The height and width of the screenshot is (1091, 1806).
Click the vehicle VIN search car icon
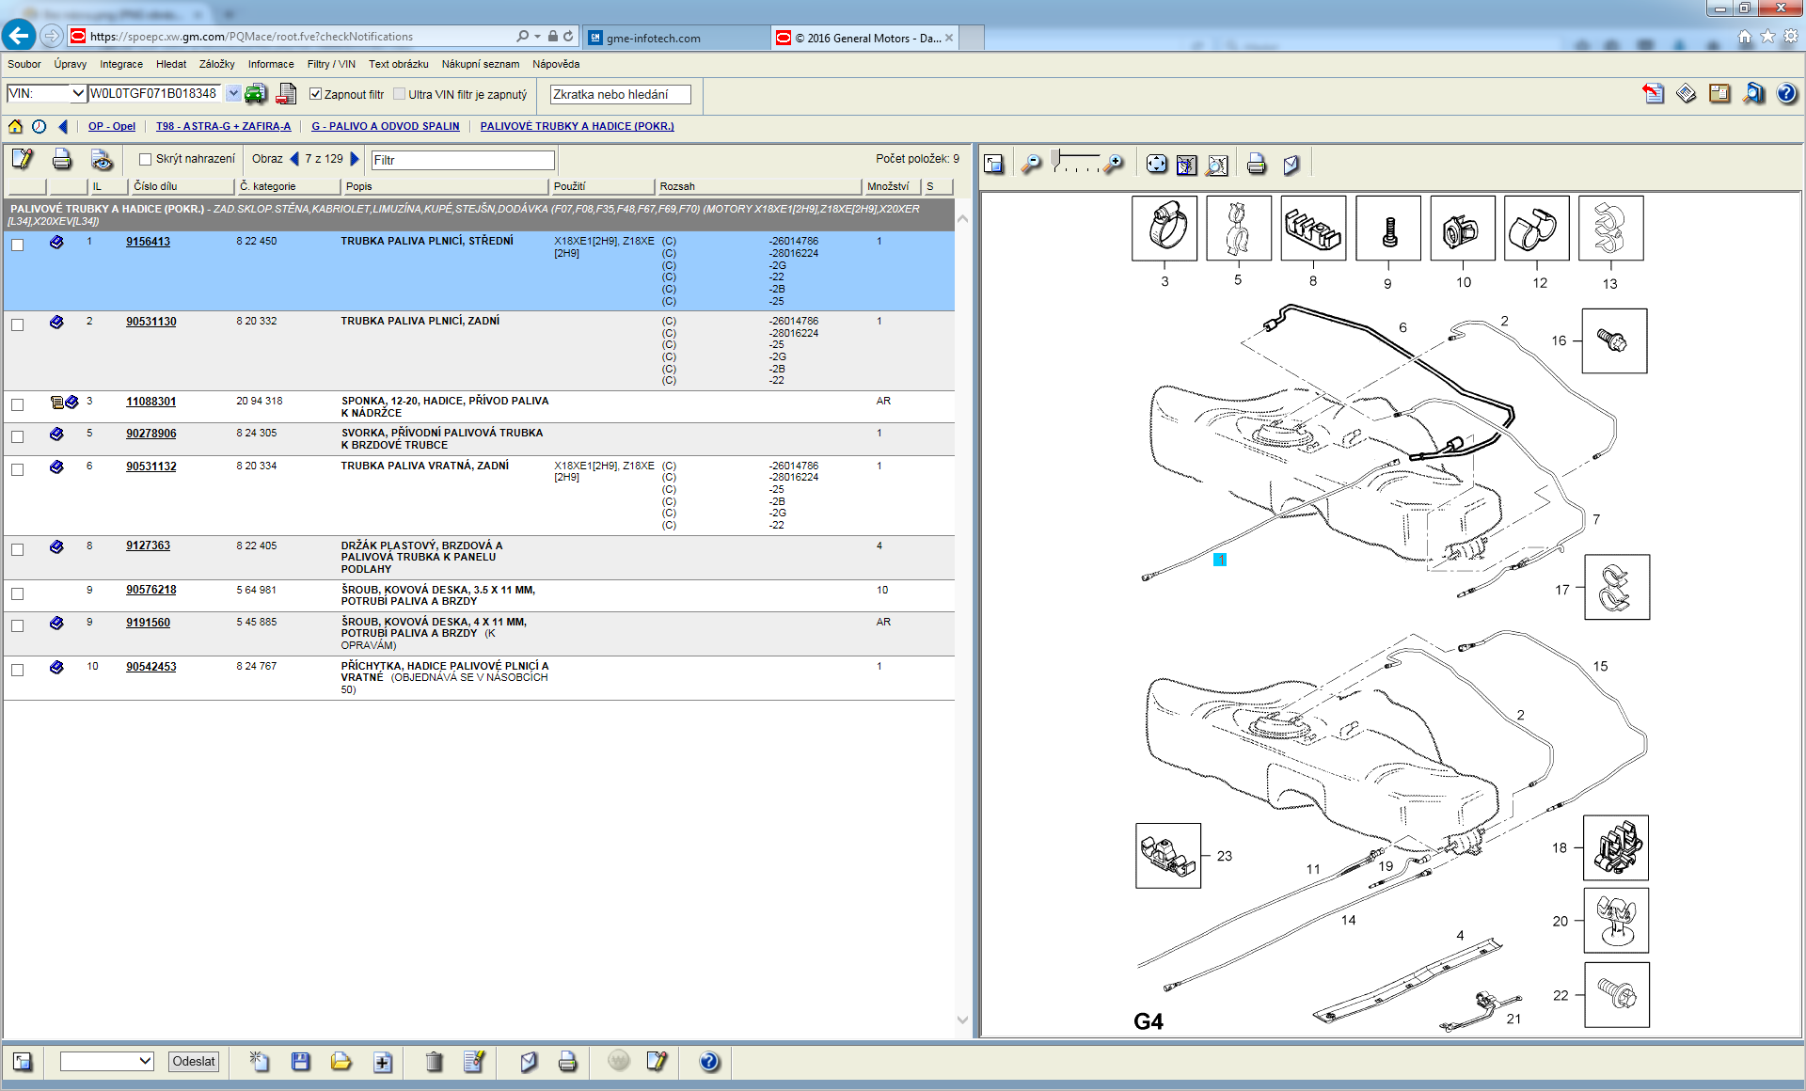coord(255,94)
